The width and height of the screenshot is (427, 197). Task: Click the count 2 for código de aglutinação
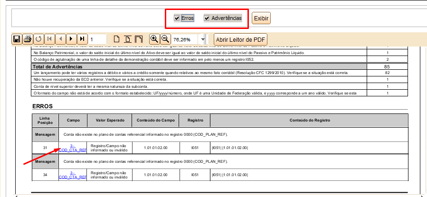pyautogui.click(x=387, y=59)
